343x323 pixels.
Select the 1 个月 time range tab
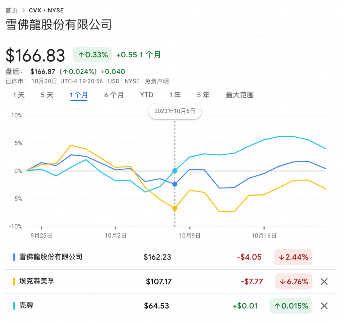pyautogui.click(x=79, y=95)
